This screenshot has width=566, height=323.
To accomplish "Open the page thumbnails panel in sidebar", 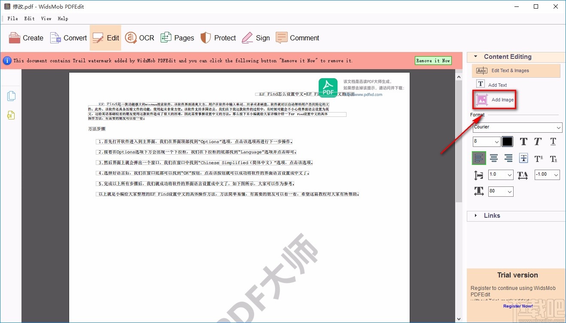I will tap(10, 96).
